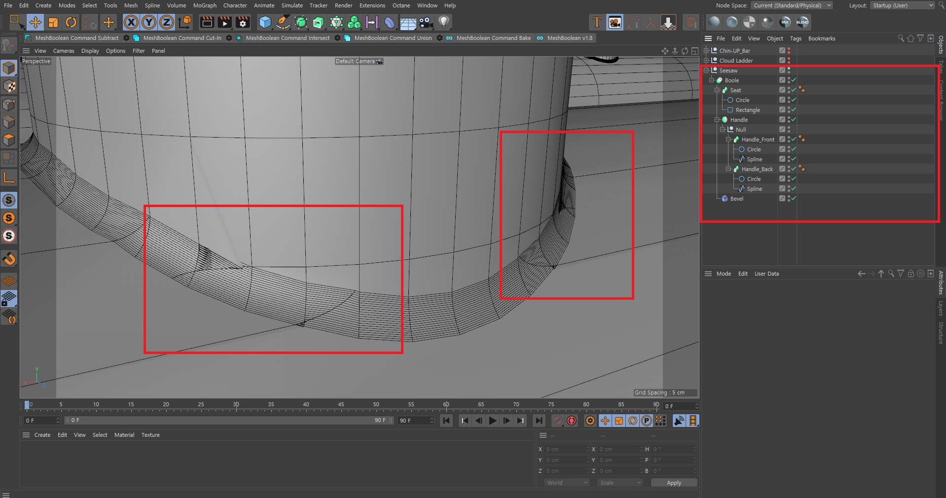
Task: Collapse the Seesaw null object
Action: pyautogui.click(x=706, y=71)
